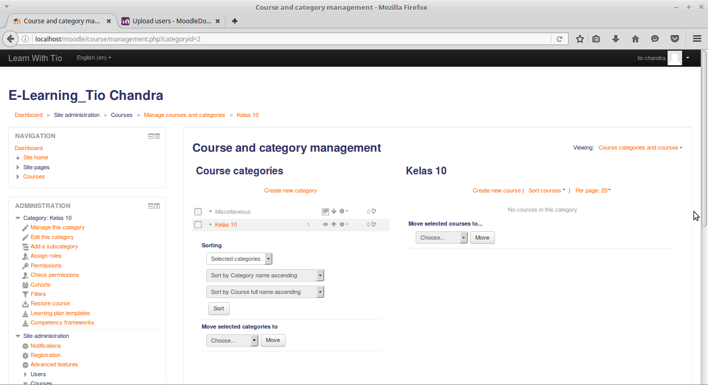Check the Kelas 10 category checkbox
This screenshot has height=385, width=708.
(x=197, y=224)
